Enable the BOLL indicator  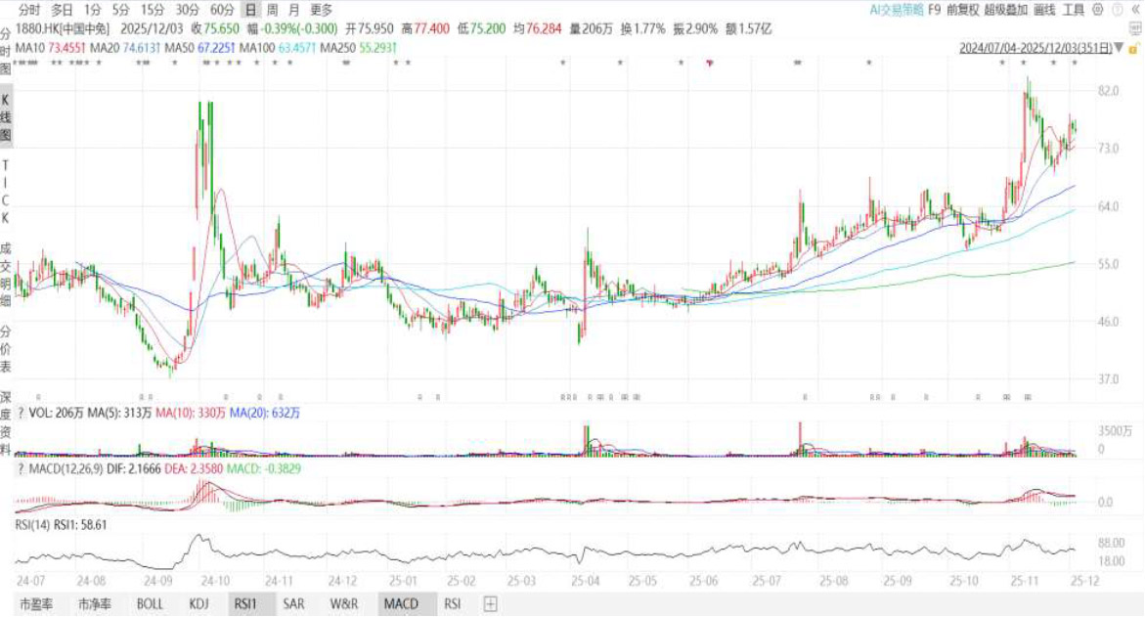pyautogui.click(x=150, y=603)
